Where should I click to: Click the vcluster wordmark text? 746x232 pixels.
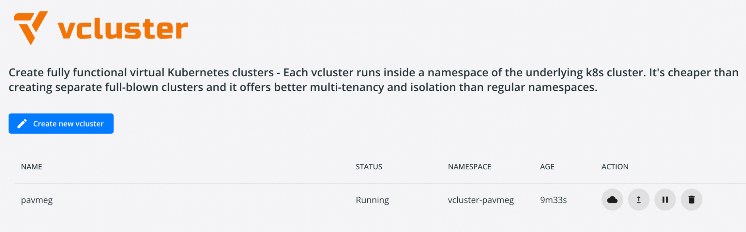(x=123, y=29)
